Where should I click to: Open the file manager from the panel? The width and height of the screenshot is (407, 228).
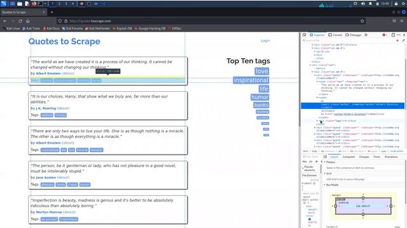pos(20,4)
